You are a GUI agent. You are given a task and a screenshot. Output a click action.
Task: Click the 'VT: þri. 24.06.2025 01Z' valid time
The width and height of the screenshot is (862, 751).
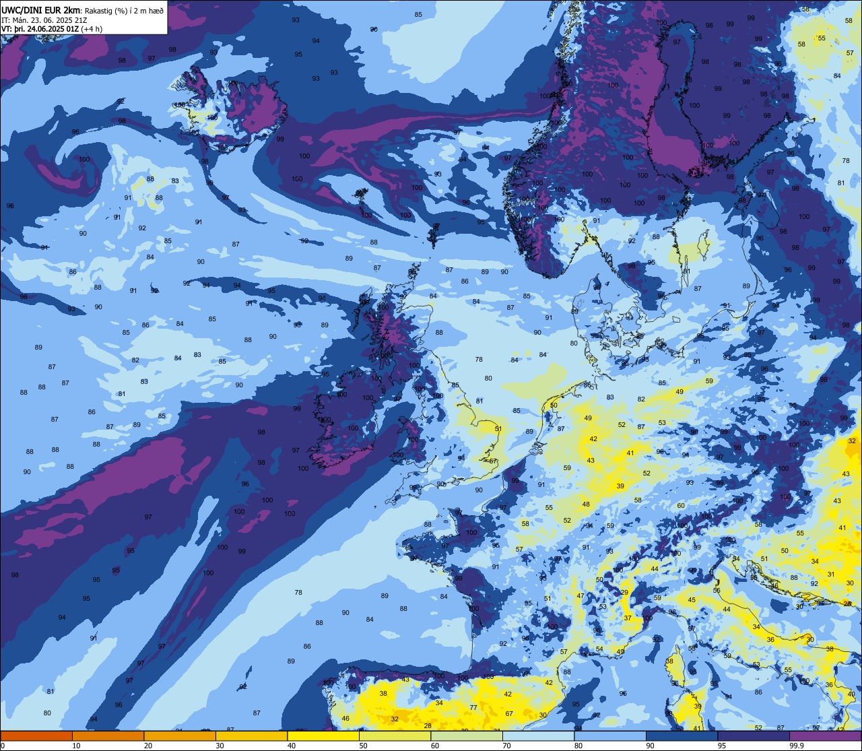[40, 29]
